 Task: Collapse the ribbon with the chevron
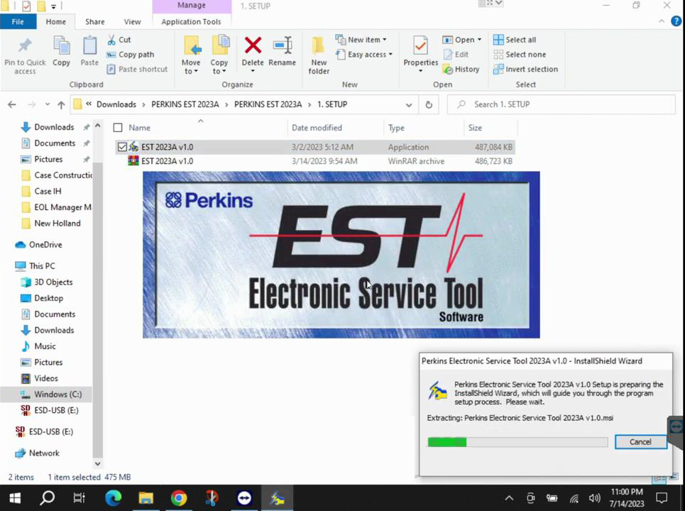click(662, 21)
